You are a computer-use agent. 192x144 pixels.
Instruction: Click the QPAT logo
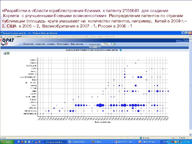(x=7, y=42)
